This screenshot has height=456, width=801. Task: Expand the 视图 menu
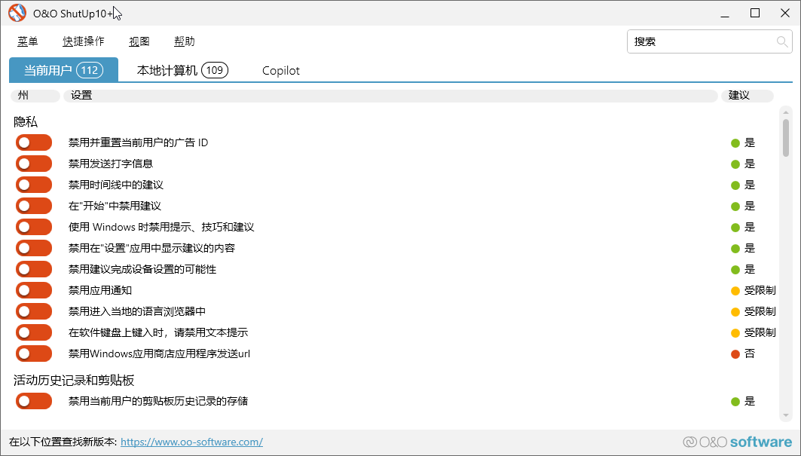pyautogui.click(x=139, y=41)
